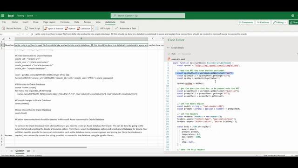Open the All Scripts list
Screen dimensions: 298x168
click(103, 28)
